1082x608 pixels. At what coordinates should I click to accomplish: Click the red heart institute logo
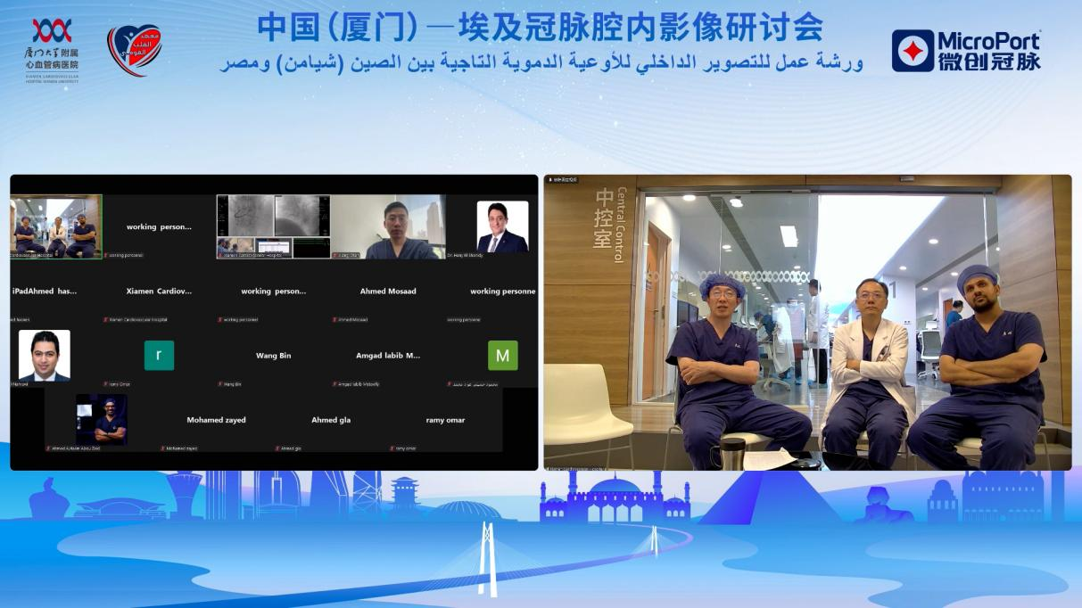pyautogui.click(x=134, y=51)
